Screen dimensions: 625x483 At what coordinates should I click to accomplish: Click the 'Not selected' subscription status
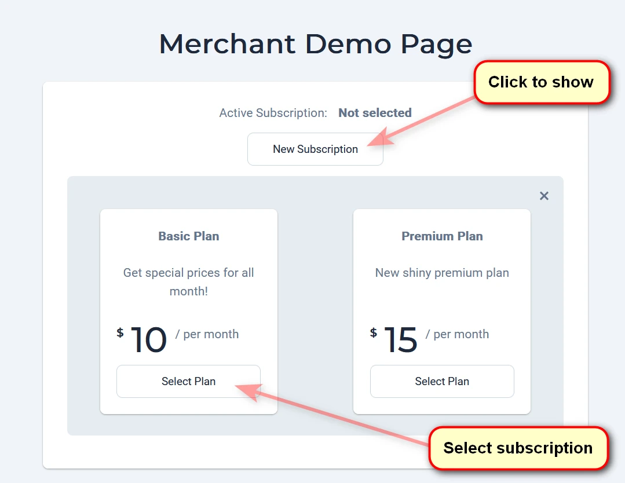pos(375,113)
